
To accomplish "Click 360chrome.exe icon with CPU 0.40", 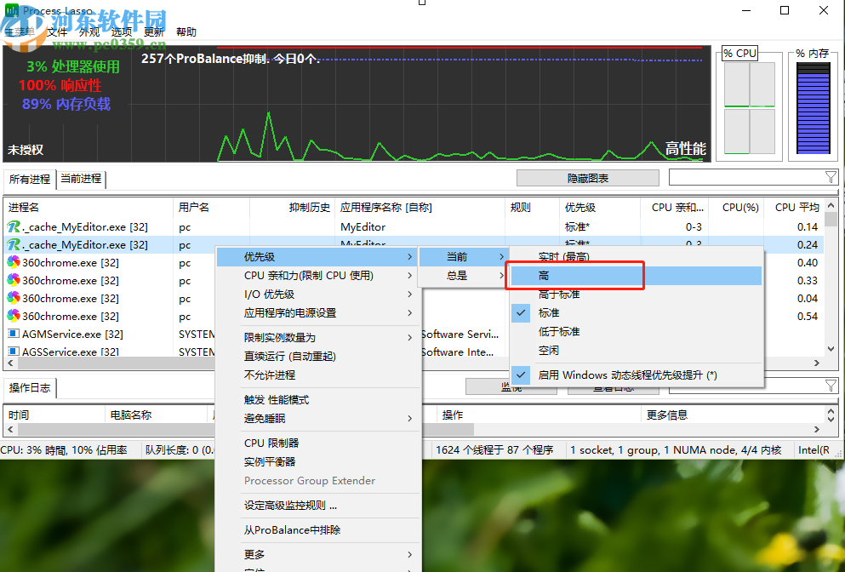I will click(x=14, y=262).
